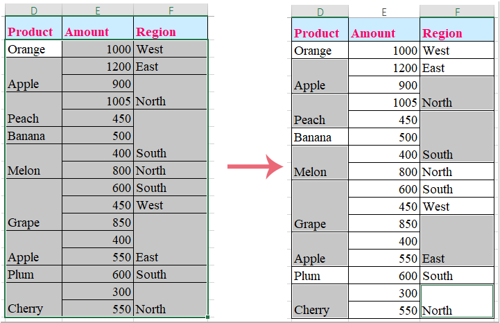The image size is (500, 323).
Task: Select the 1005 amount cell in left table
Action: click(97, 101)
